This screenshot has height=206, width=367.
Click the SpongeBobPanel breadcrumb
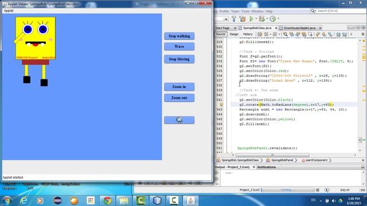[x=280, y=160]
